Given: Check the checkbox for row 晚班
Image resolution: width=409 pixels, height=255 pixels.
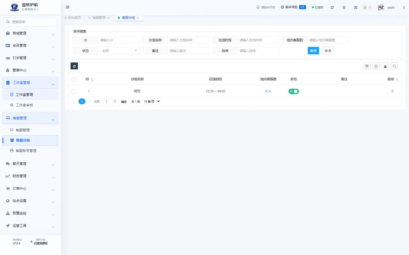Looking at the screenshot, I should click(x=74, y=91).
